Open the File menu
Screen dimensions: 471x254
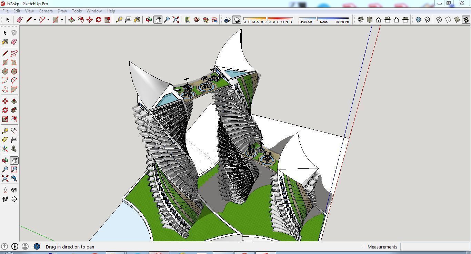click(6, 11)
